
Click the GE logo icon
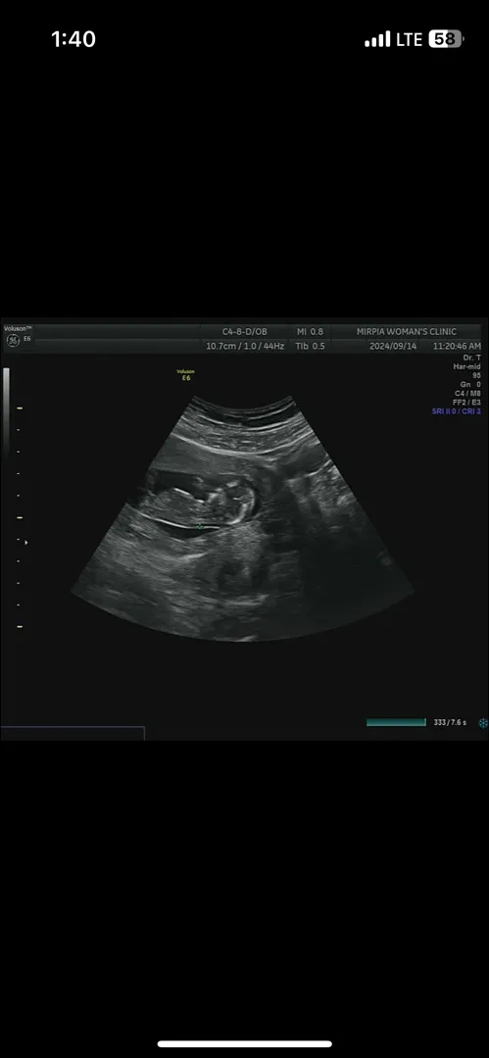click(x=12, y=341)
